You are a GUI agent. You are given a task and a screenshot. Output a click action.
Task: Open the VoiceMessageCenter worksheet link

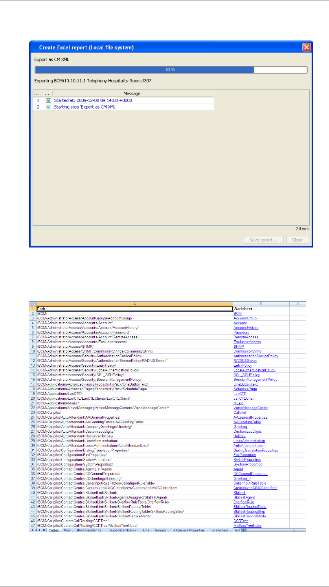point(251,408)
